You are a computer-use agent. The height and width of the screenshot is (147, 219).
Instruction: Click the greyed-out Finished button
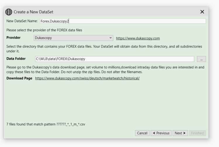click(x=197, y=133)
